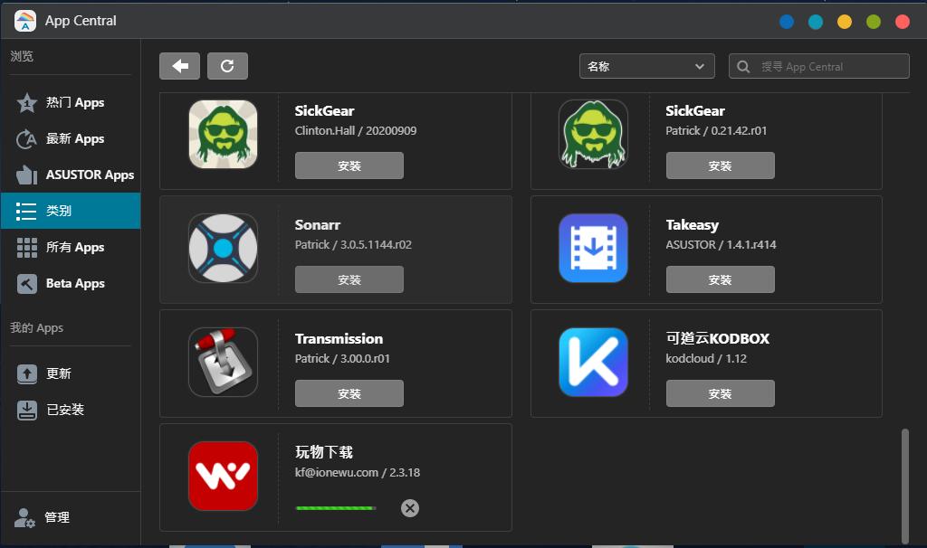Viewport: 927px width, 548px height.
Task: Install the Transmission app
Action: (x=349, y=392)
